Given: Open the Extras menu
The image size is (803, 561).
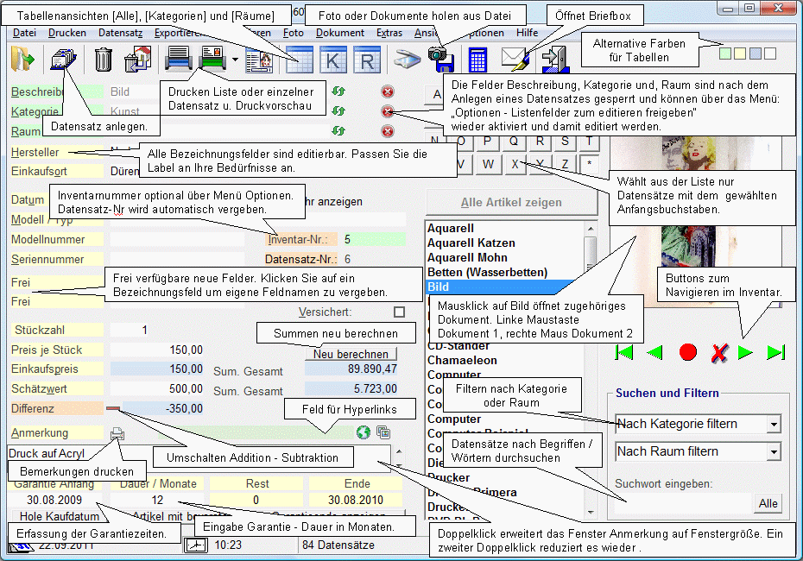Looking at the screenshot, I should point(389,32).
